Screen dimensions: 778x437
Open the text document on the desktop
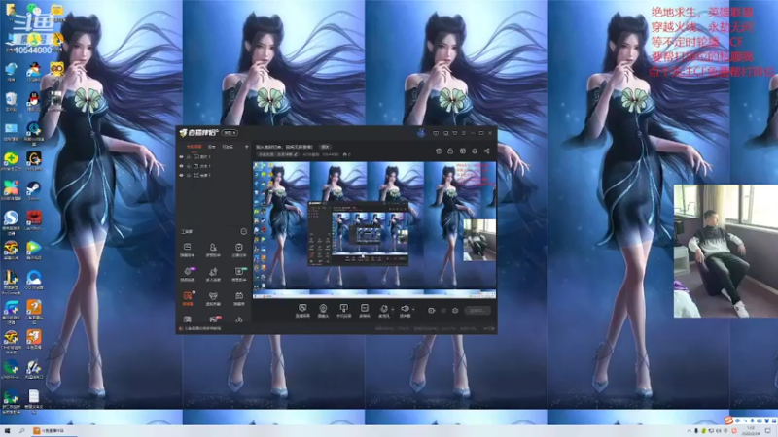coord(34,400)
